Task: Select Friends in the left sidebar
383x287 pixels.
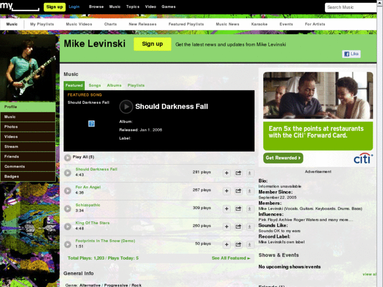Action: pyautogui.click(x=28, y=156)
